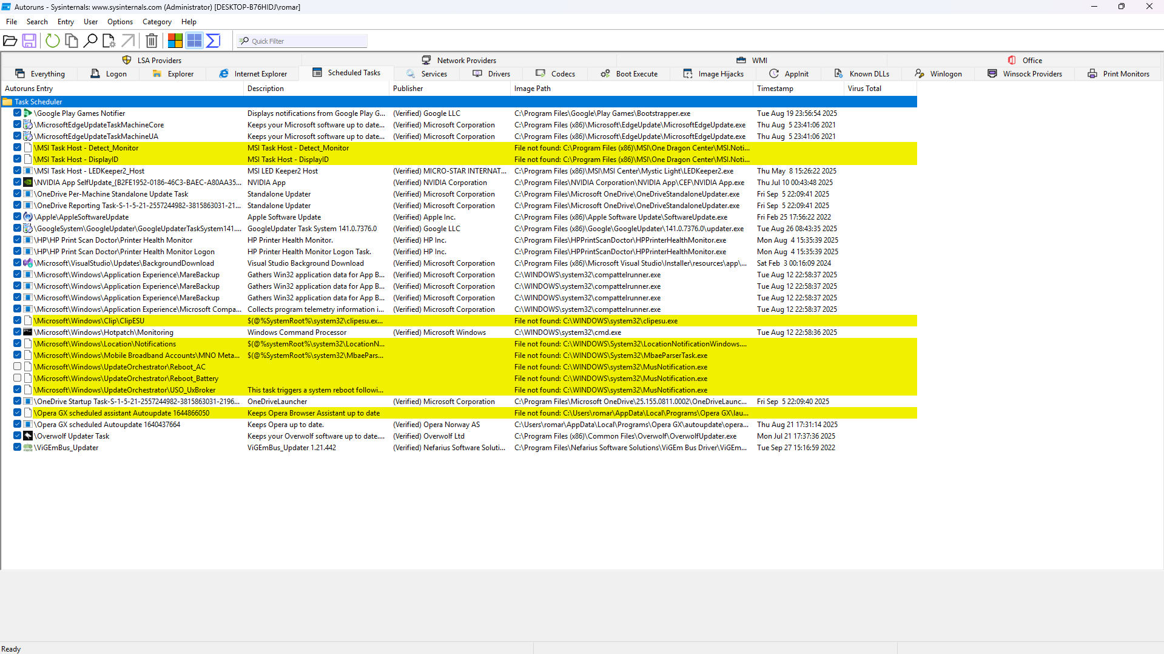This screenshot has height=654, width=1164.
Task: Click the OneDrive Startup Task entry icon
Action: [x=28, y=402]
